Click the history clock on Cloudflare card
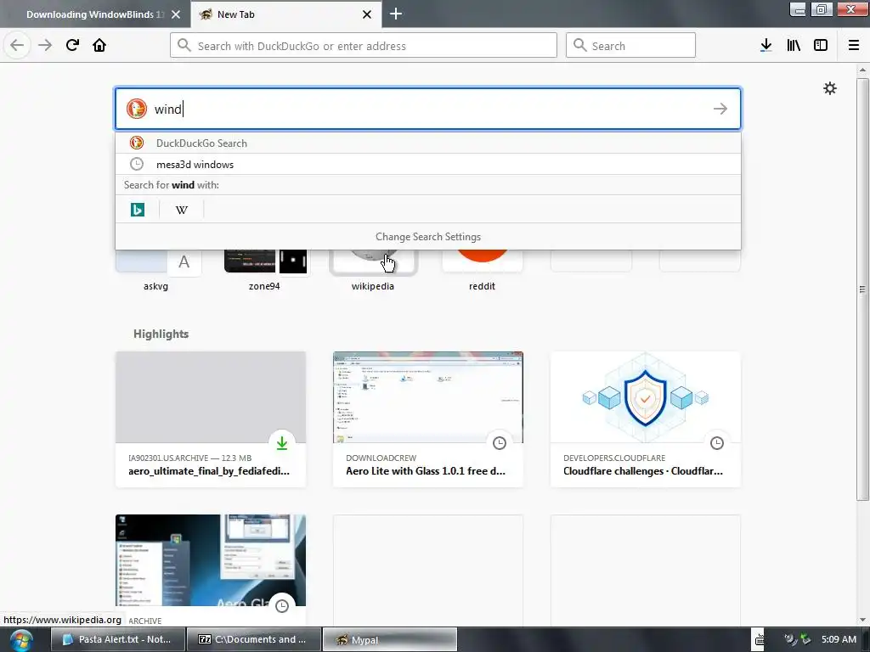This screenshot has height=652, width=870. [x=717, y=443]
